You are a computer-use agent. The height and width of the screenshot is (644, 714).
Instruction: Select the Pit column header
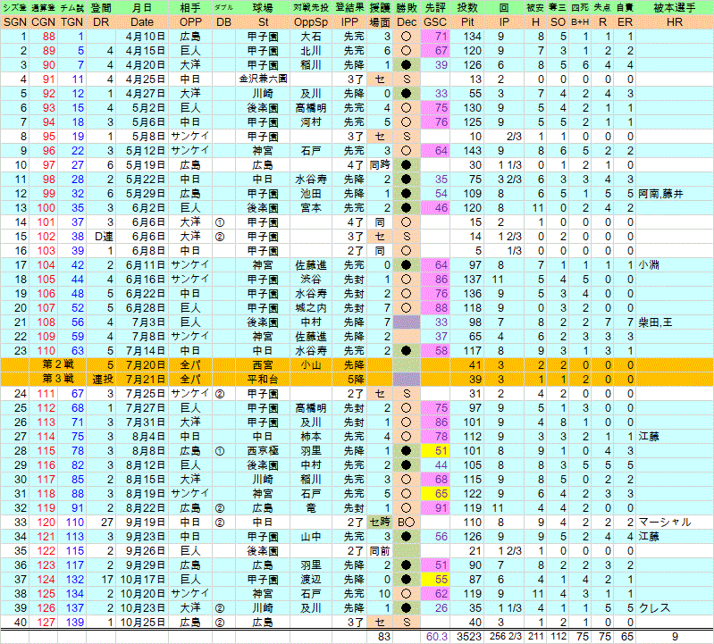(x=467, y=22)
